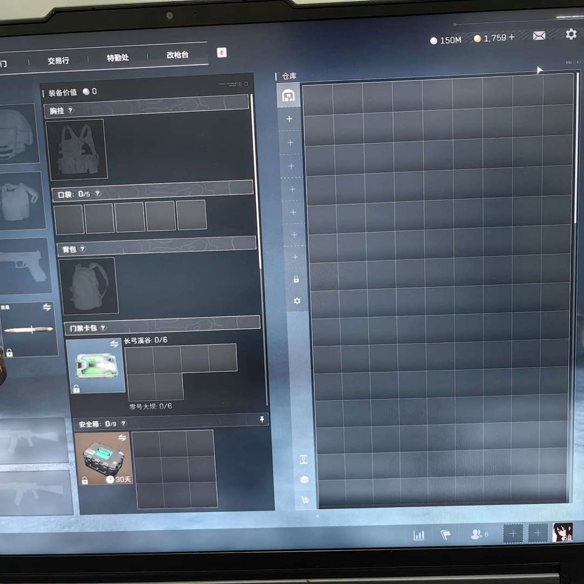The height and width of the screenshot is (584, 584).
Task: Click the lock icon on safe box
Action: (84, 481)
